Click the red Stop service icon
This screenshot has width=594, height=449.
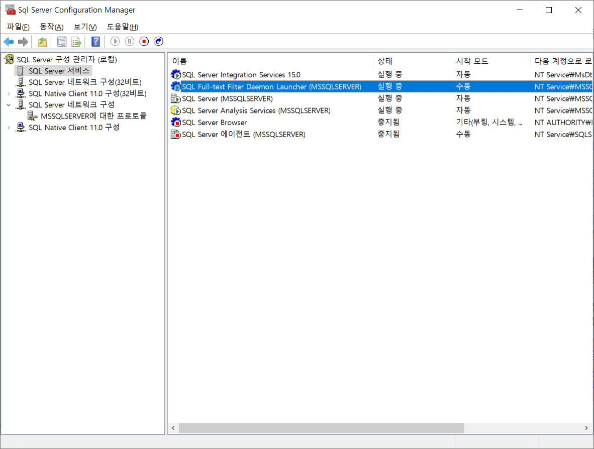coord(144,41)
